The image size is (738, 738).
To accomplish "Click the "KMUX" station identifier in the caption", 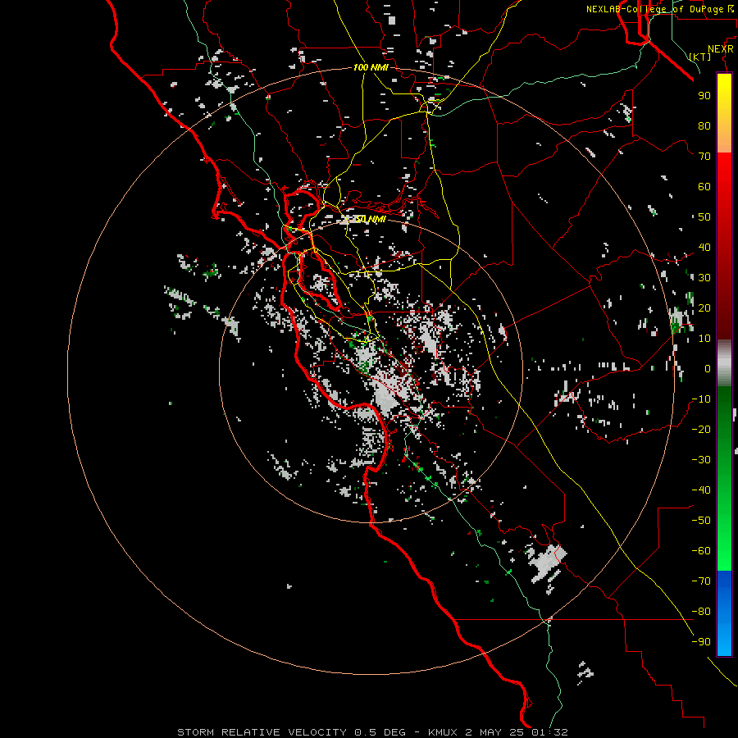I will point(443,732).
